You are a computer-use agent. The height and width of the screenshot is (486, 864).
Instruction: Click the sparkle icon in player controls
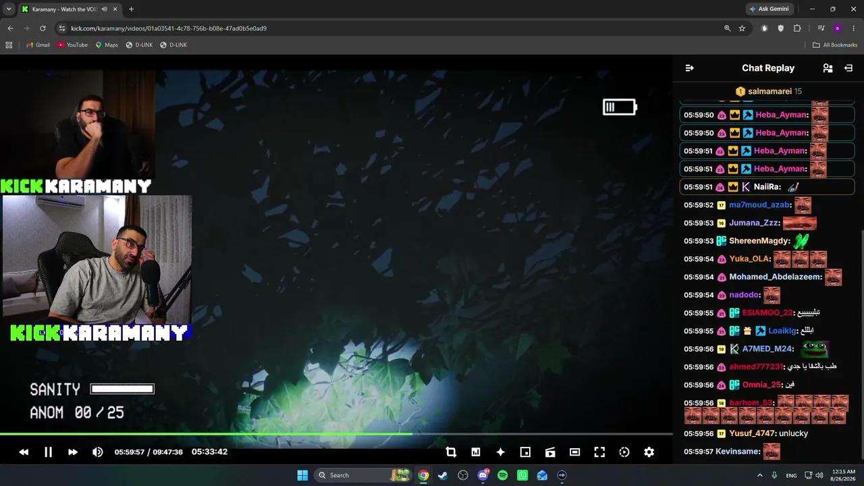tap(500, 452)
